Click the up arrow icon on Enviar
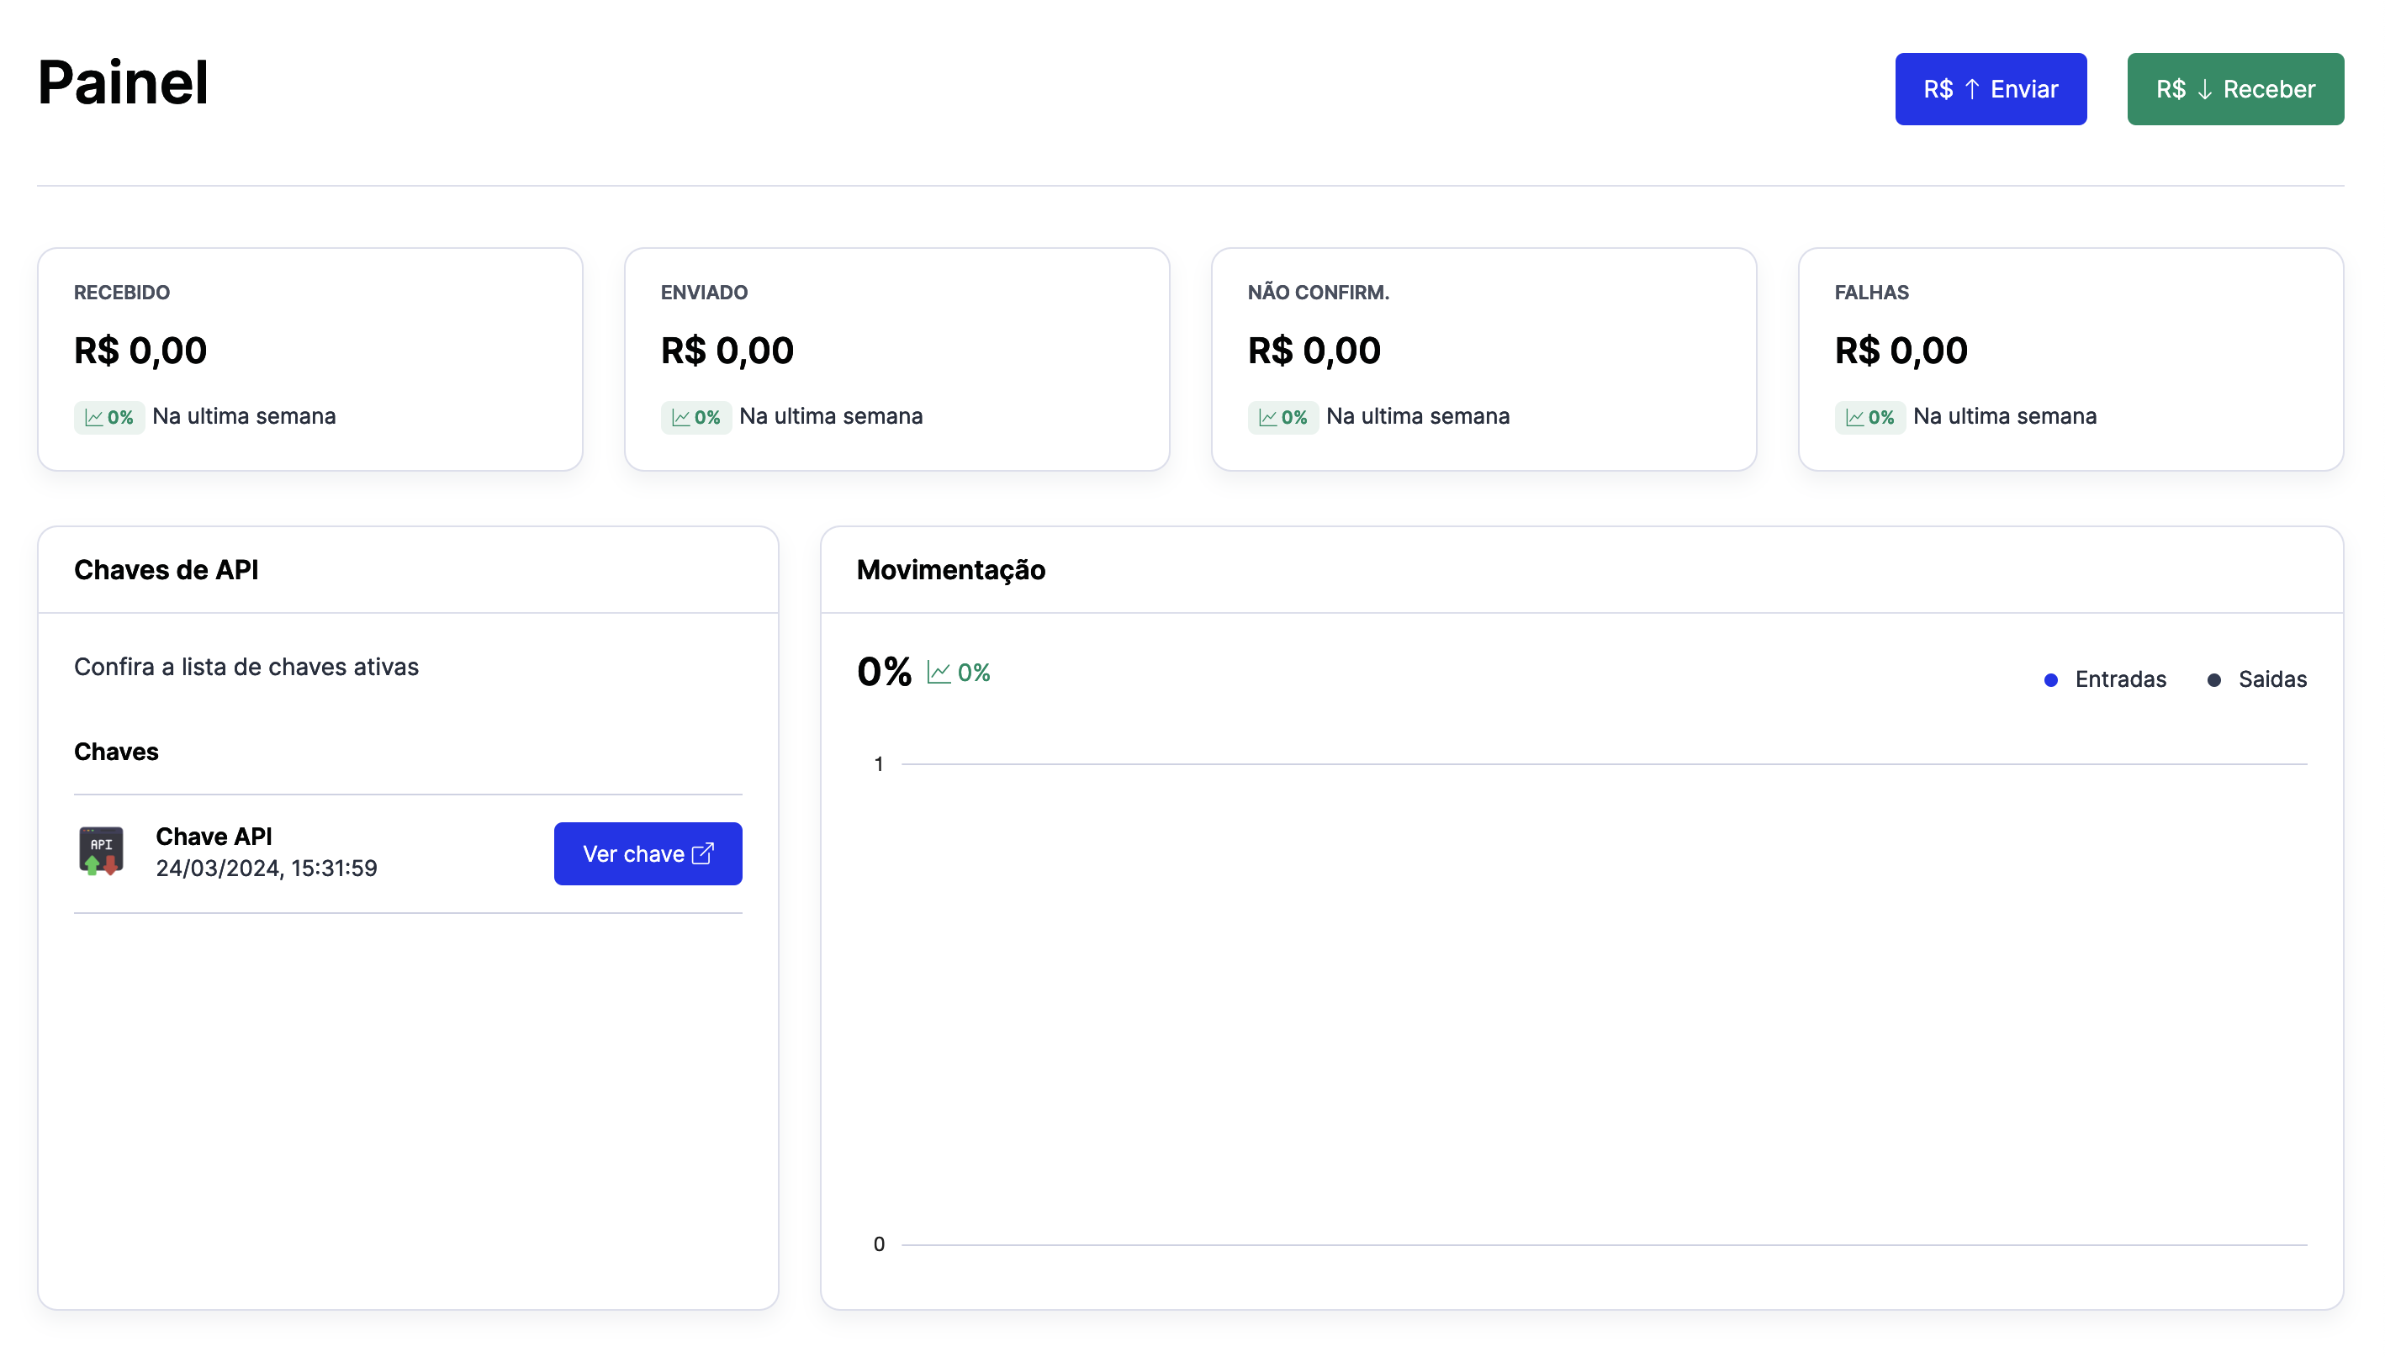The image size is (2385, 1357). click(x=1971, y=89)
